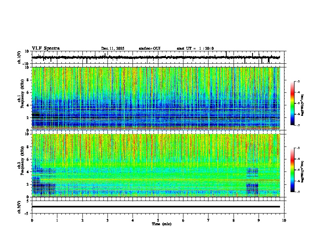Click the ch.2 color bar log(PSD) unit label
Image resolution: width=320 pixels, height=247 pixels.
point(303,172)
